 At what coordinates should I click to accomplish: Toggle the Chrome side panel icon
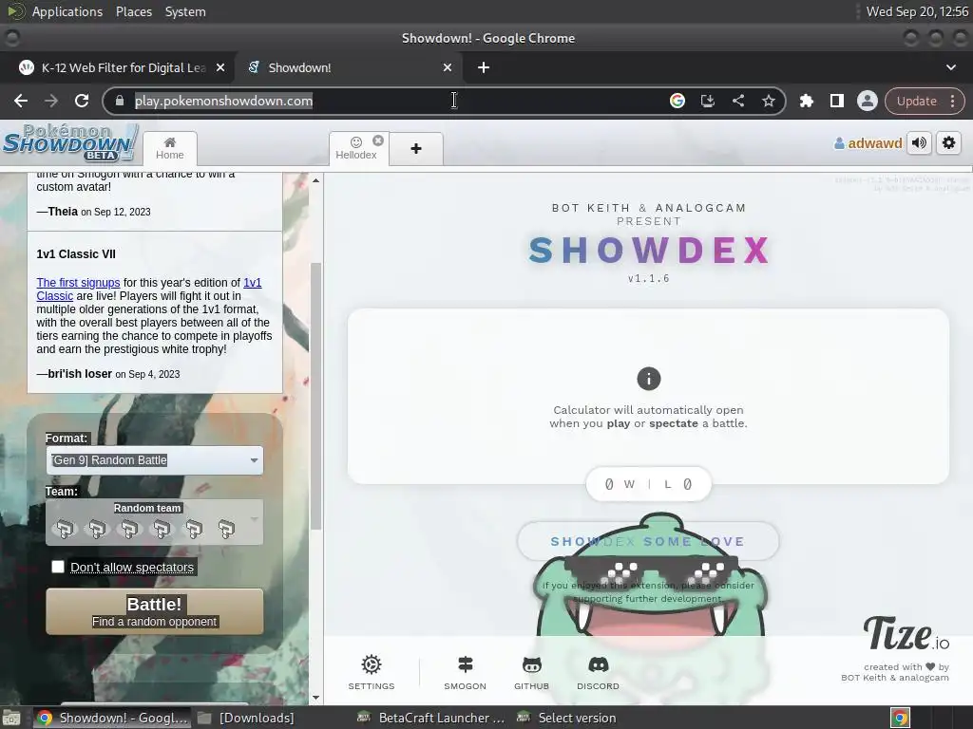tap(836, 101)
